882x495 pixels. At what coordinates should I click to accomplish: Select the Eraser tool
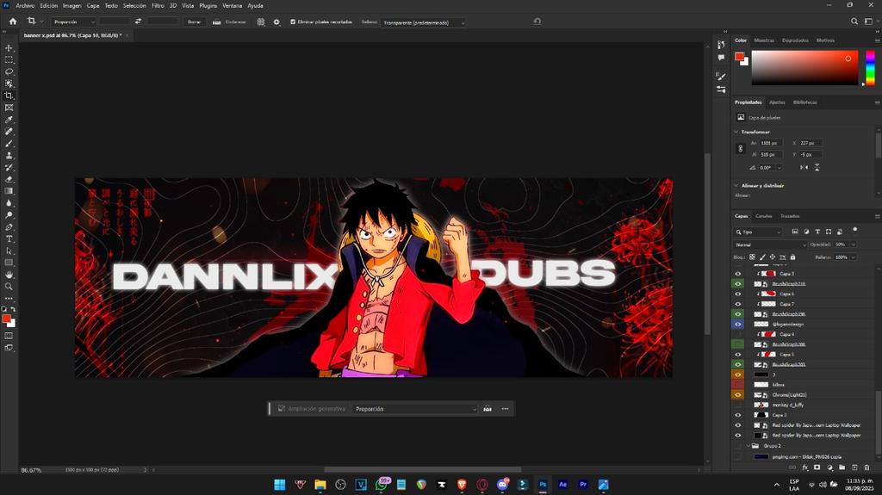(9, 179)
